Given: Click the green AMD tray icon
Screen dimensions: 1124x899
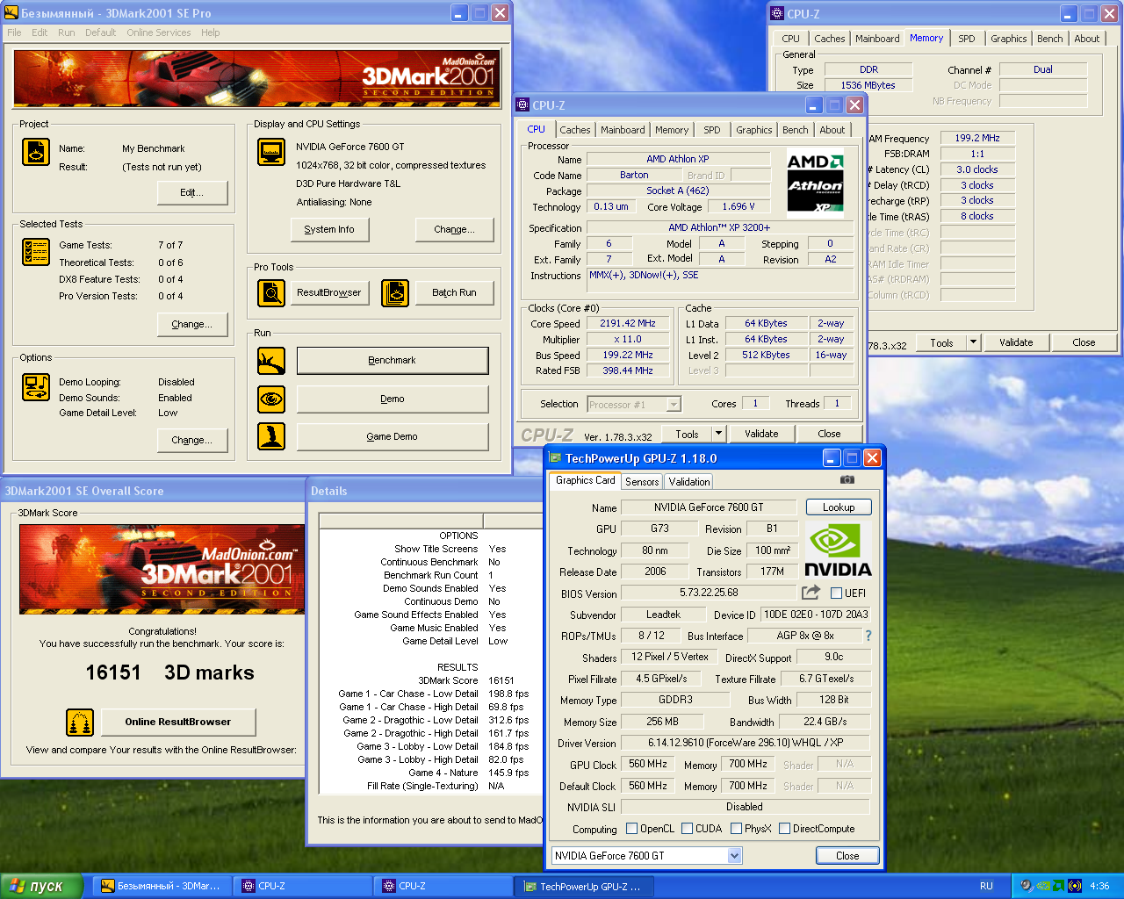Looking at the screenshot, I should (x=1059, y=886).
